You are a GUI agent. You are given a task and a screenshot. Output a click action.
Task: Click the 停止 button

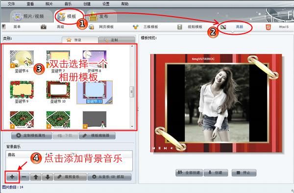coord(244,172)
